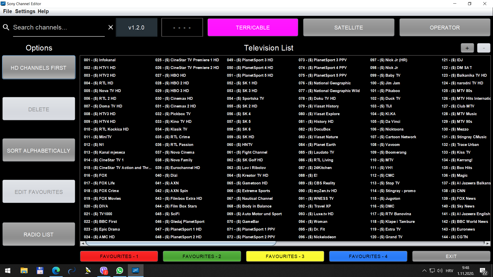
Task: Exit the application via EXIT button
Action: click(451, 256)
